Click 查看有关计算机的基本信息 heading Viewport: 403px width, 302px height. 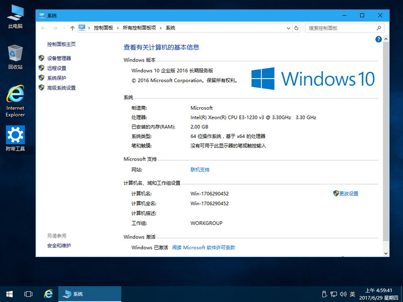click(161, 47)
